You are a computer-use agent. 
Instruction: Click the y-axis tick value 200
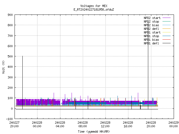pyautogui.click(x=10, y=88)
